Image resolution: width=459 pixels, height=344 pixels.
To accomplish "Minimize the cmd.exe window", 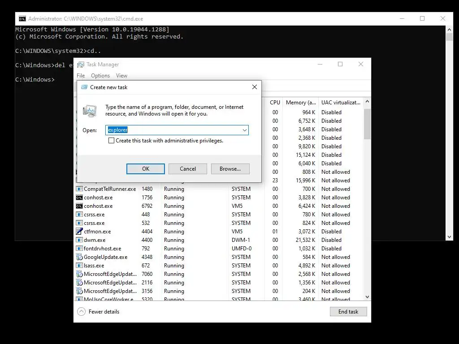I will click(402, 18).
